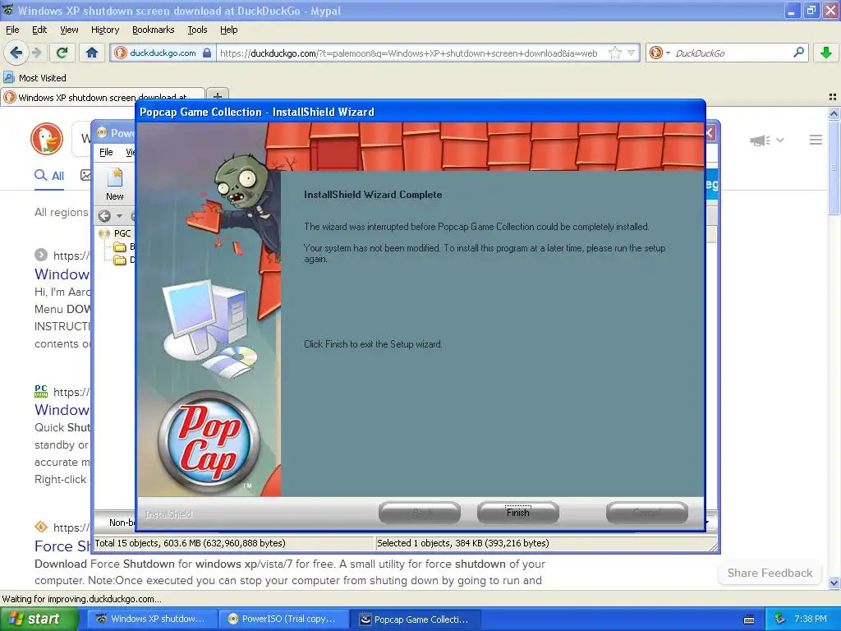841x631 pixels.
Task: Reload the page with the refresh icon
Action: 62,53
